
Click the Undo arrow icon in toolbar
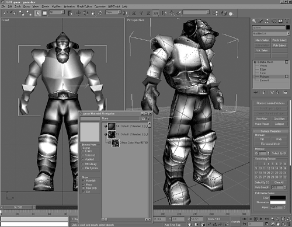(6, 13)
